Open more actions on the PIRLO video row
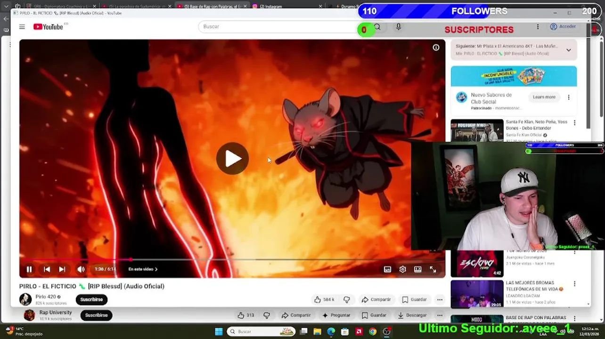Screen dimensions: 605x339 [440, 299]
